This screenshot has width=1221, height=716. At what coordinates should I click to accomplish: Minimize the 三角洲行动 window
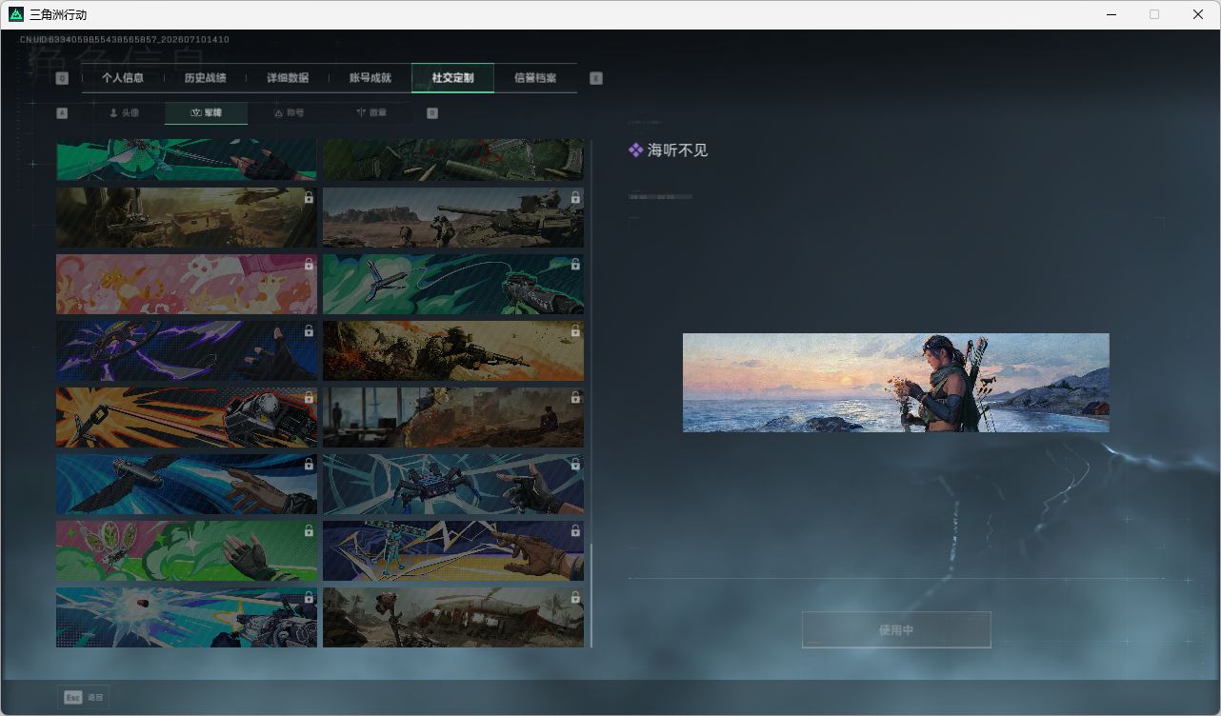[1111, 14]
